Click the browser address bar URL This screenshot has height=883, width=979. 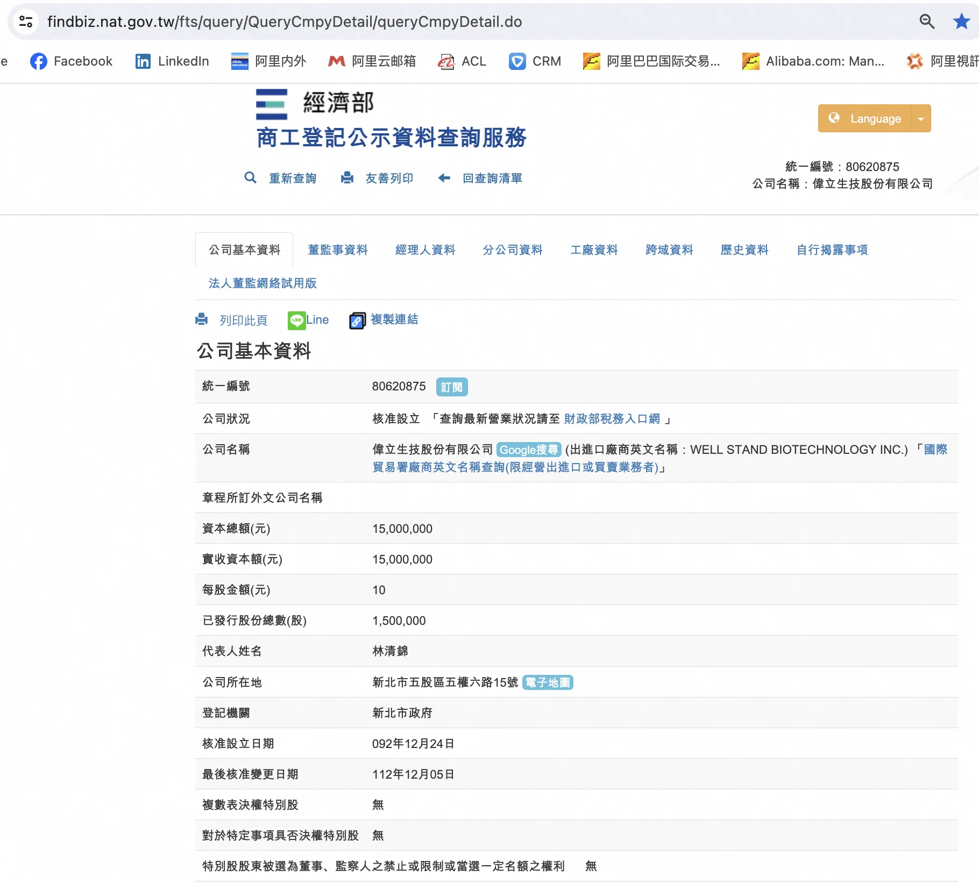(x=285, y=22)
